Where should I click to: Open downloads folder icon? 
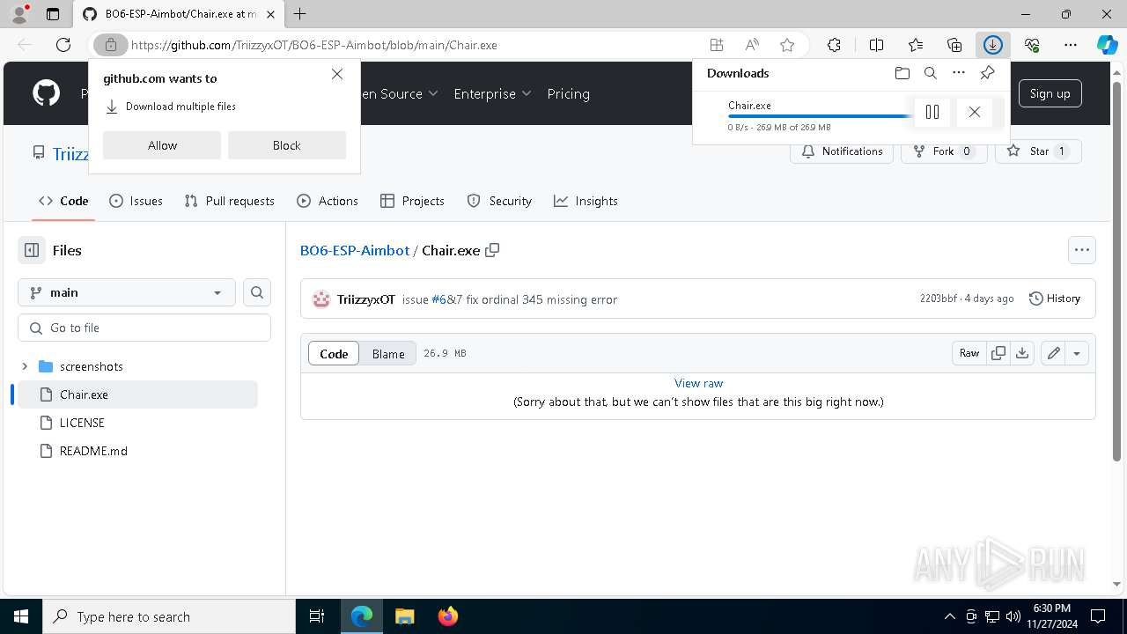coord(902,73)
